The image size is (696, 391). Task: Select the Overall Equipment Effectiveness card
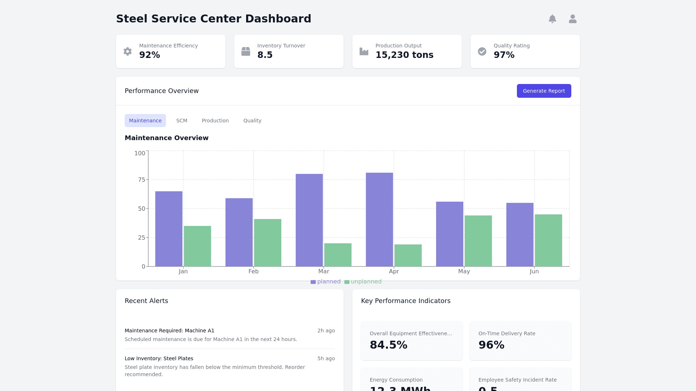pos(411,340)
